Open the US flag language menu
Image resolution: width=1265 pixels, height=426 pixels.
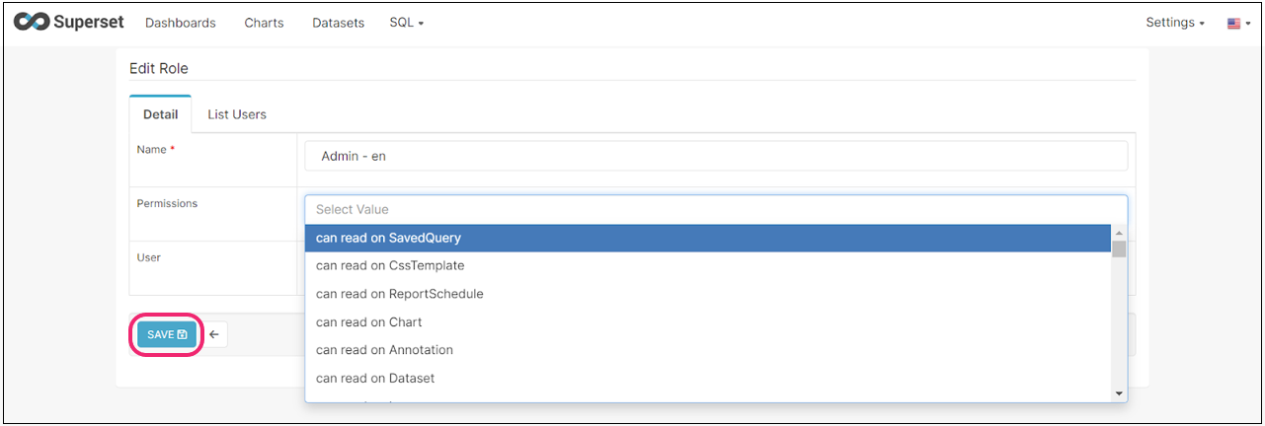[x=1238, y=23]
